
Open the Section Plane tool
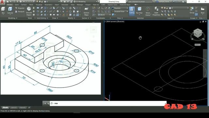point(86,11)
